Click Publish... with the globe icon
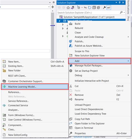 [99, 41]
